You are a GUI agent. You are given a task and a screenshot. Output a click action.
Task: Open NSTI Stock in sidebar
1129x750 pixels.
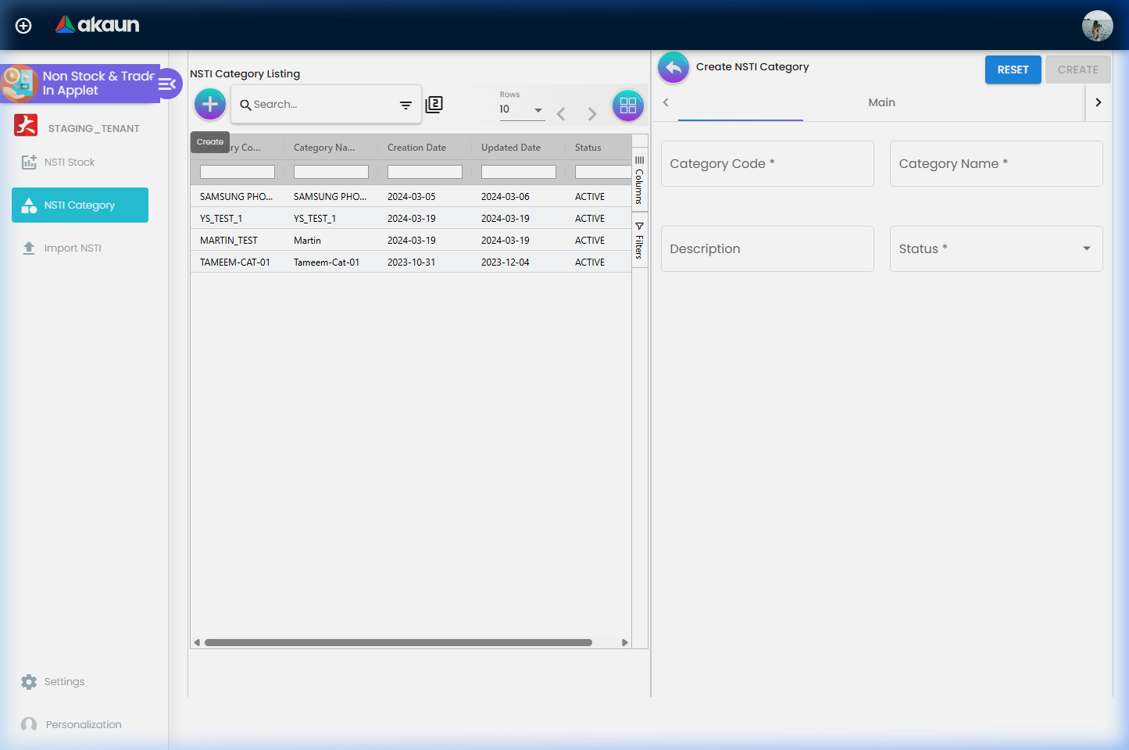(x=69, y=162)
